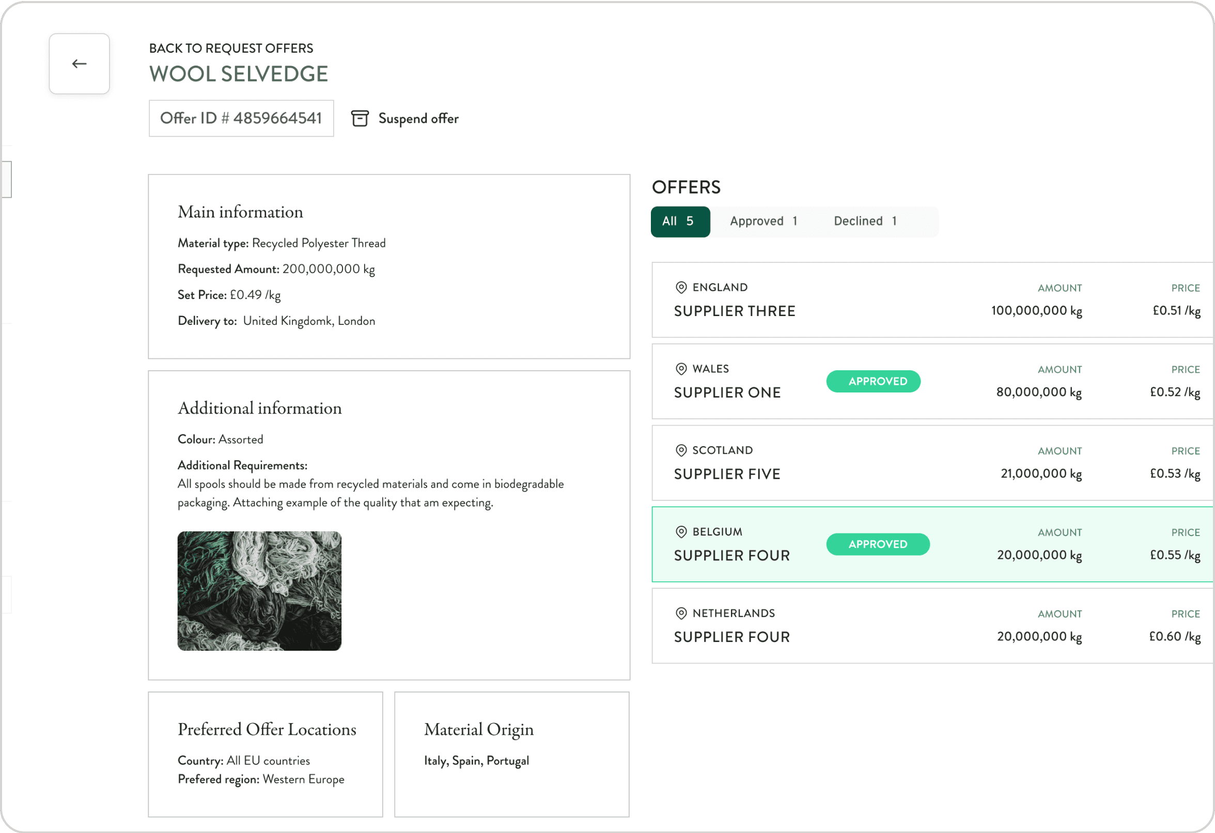
Task: Click the Colour: Assorted line
Action: pos(221,440)
